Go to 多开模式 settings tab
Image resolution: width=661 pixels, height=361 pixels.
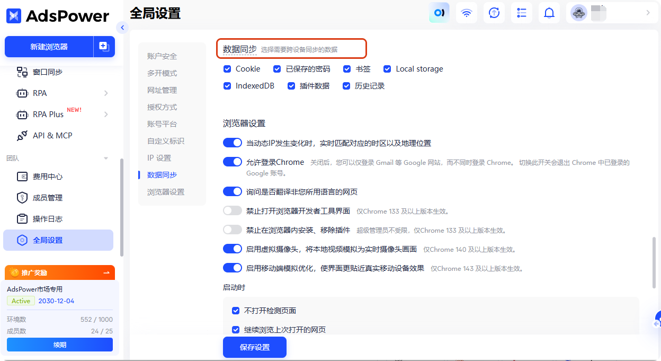click(x=162, y=73)
